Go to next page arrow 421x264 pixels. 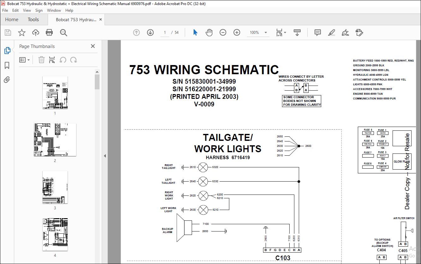[150, 33]
